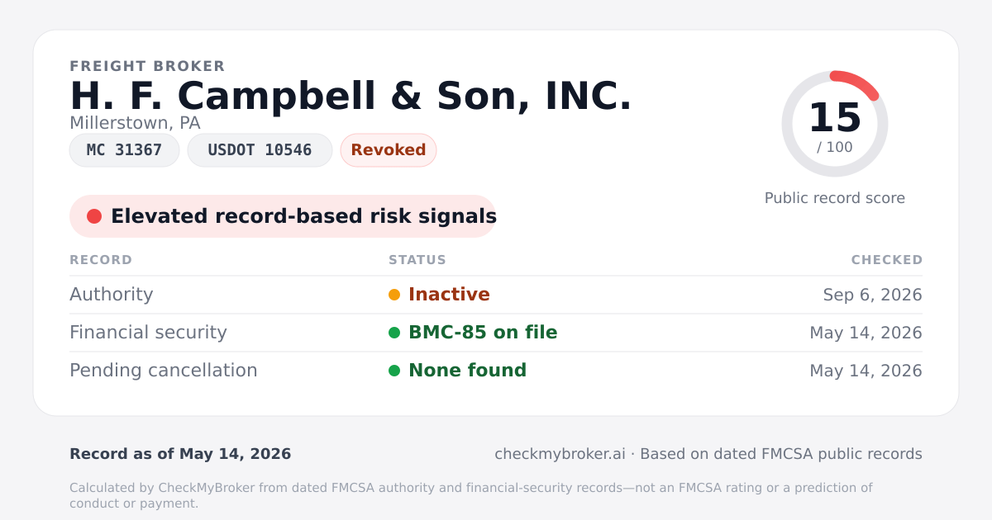Open the checkmybroker.ai link

tap(560, 454)
